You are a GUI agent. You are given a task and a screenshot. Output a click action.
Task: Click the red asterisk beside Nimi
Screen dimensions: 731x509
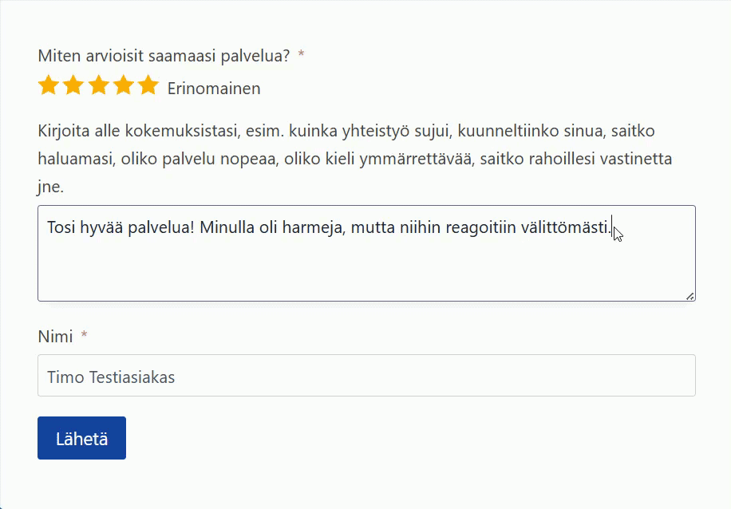point(85,337)
